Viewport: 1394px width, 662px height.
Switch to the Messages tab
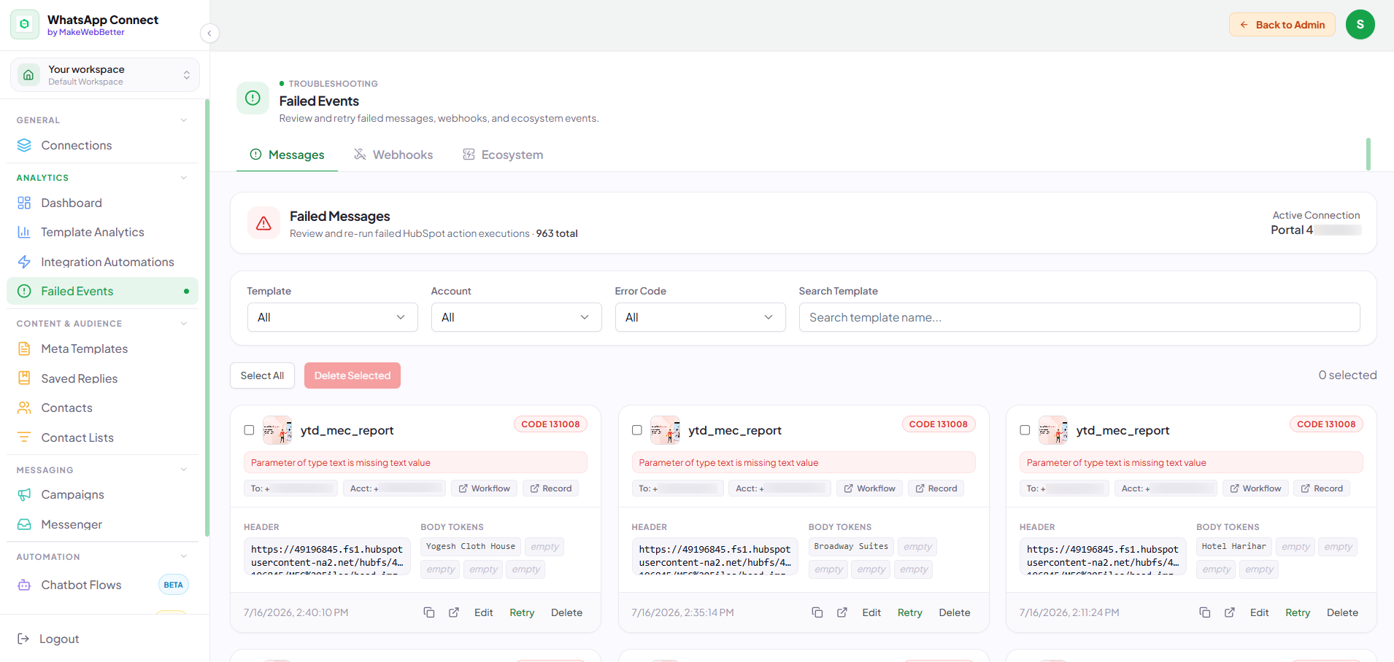tap(287, 155)
